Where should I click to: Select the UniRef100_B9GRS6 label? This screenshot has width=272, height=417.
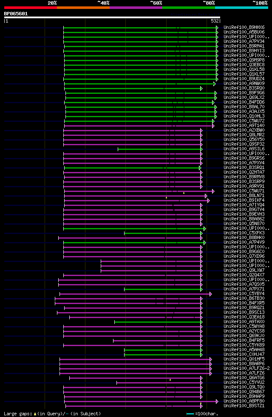244,158
